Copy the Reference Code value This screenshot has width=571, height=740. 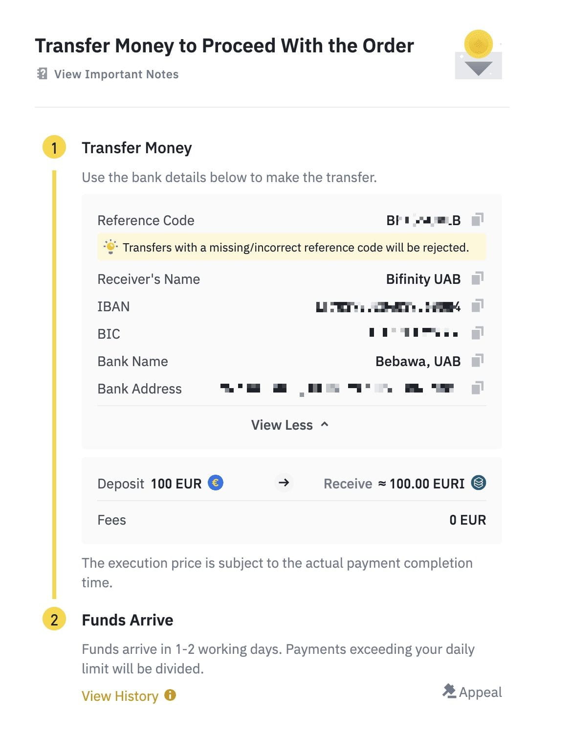477,219
